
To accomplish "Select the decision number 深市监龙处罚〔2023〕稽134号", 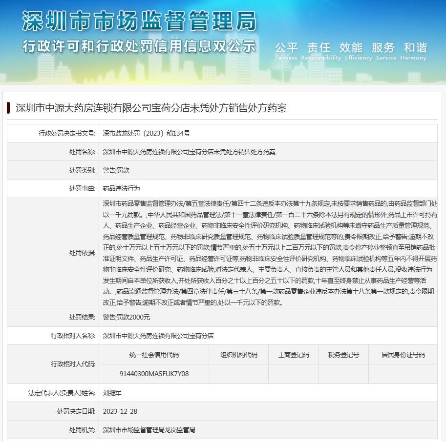I will point(146,133).
